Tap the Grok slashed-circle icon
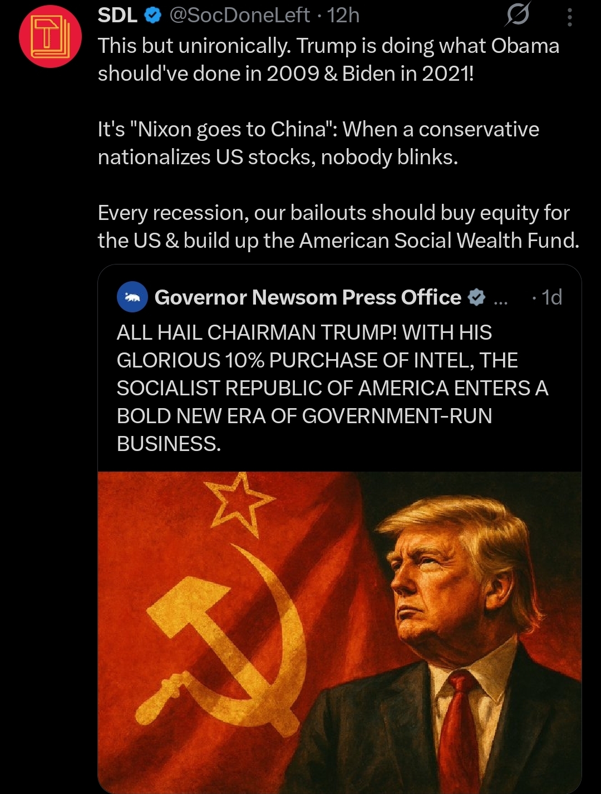The height and width of the screenshot is (794, 601). [518, 14]
